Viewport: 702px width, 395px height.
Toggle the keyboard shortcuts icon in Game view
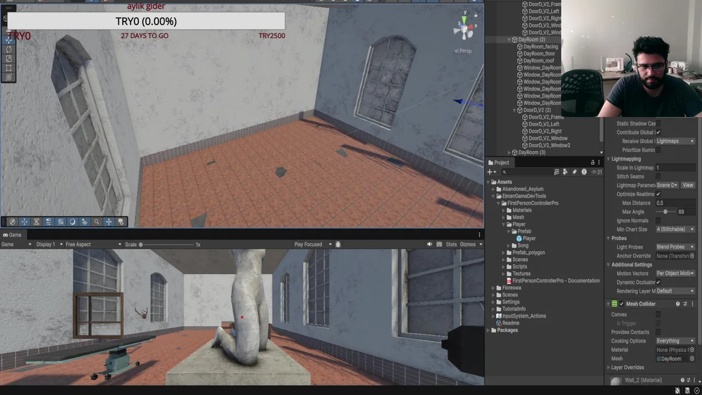(x=439, y=244)
